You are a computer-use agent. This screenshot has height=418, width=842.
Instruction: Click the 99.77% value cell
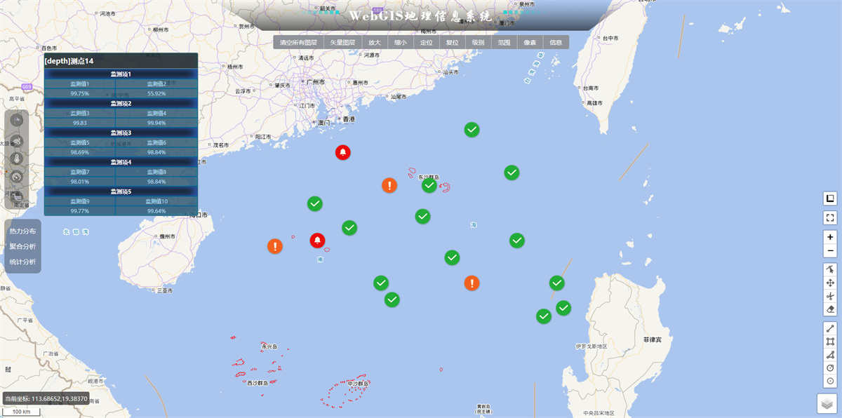click(x=80, y=211)
